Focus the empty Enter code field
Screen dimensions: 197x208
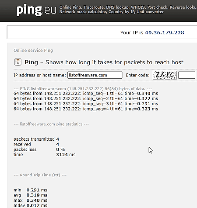click(x=186, y=75)
